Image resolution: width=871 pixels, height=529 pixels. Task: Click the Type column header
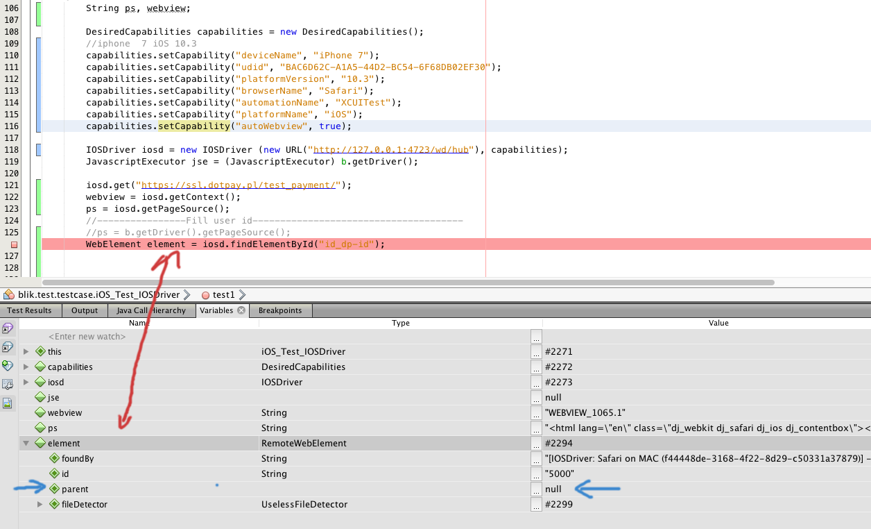[401, 323]
